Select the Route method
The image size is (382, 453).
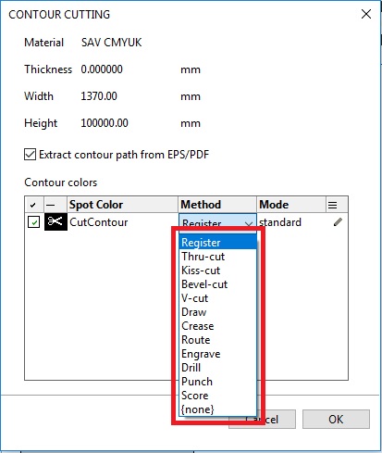(217, 340)
